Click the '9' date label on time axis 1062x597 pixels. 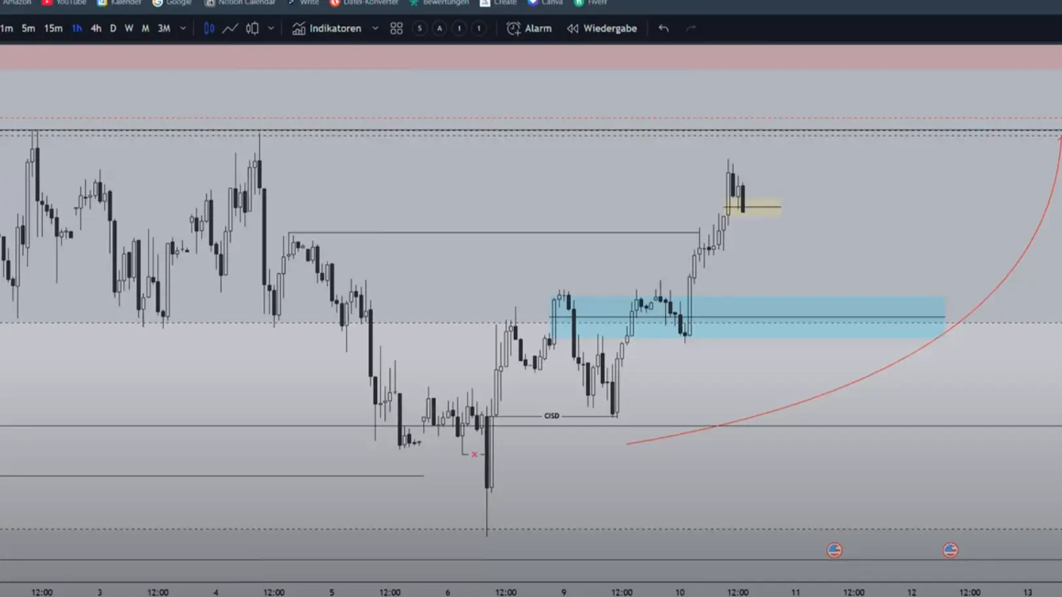point(563,592)
